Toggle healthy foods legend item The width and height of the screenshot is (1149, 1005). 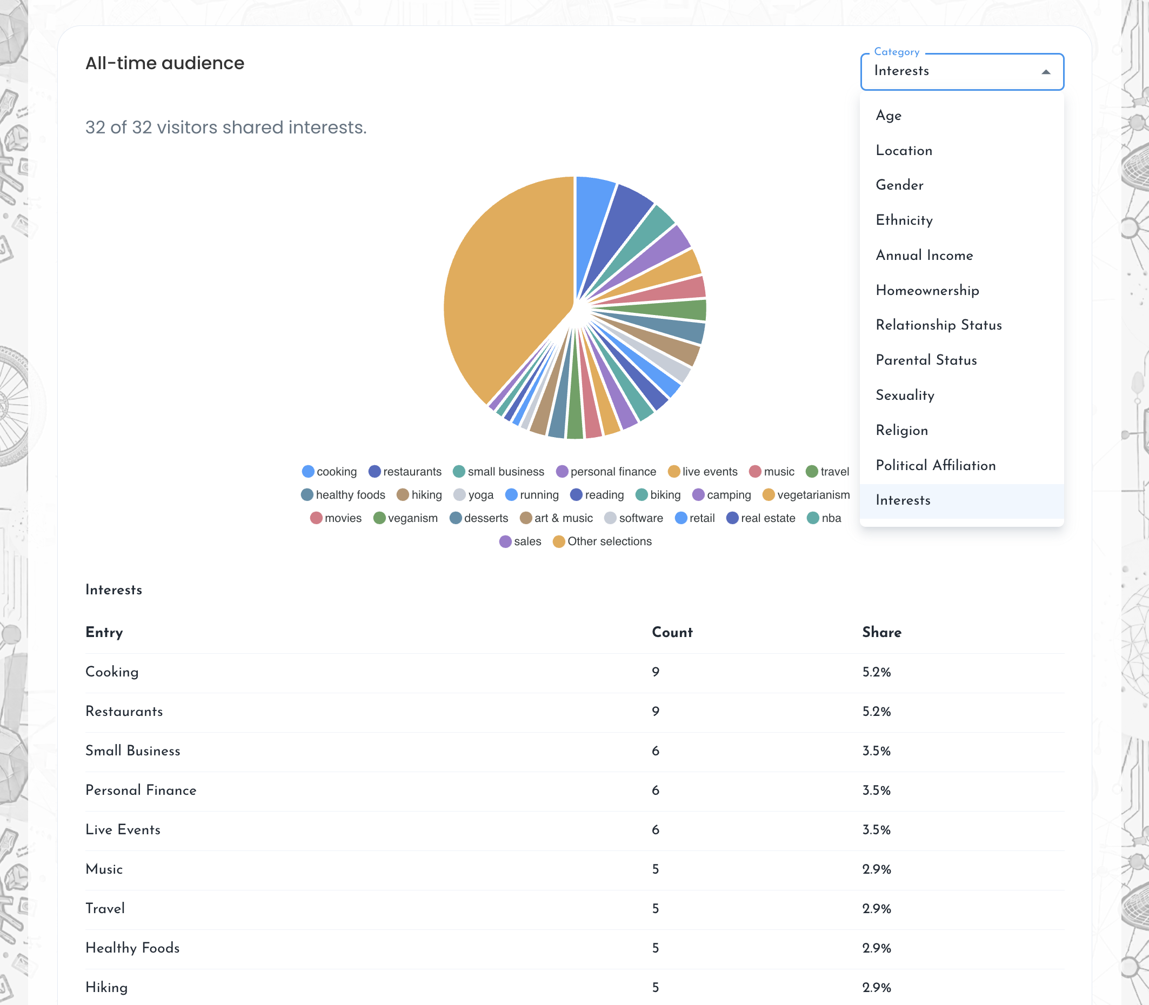[343, 494]
